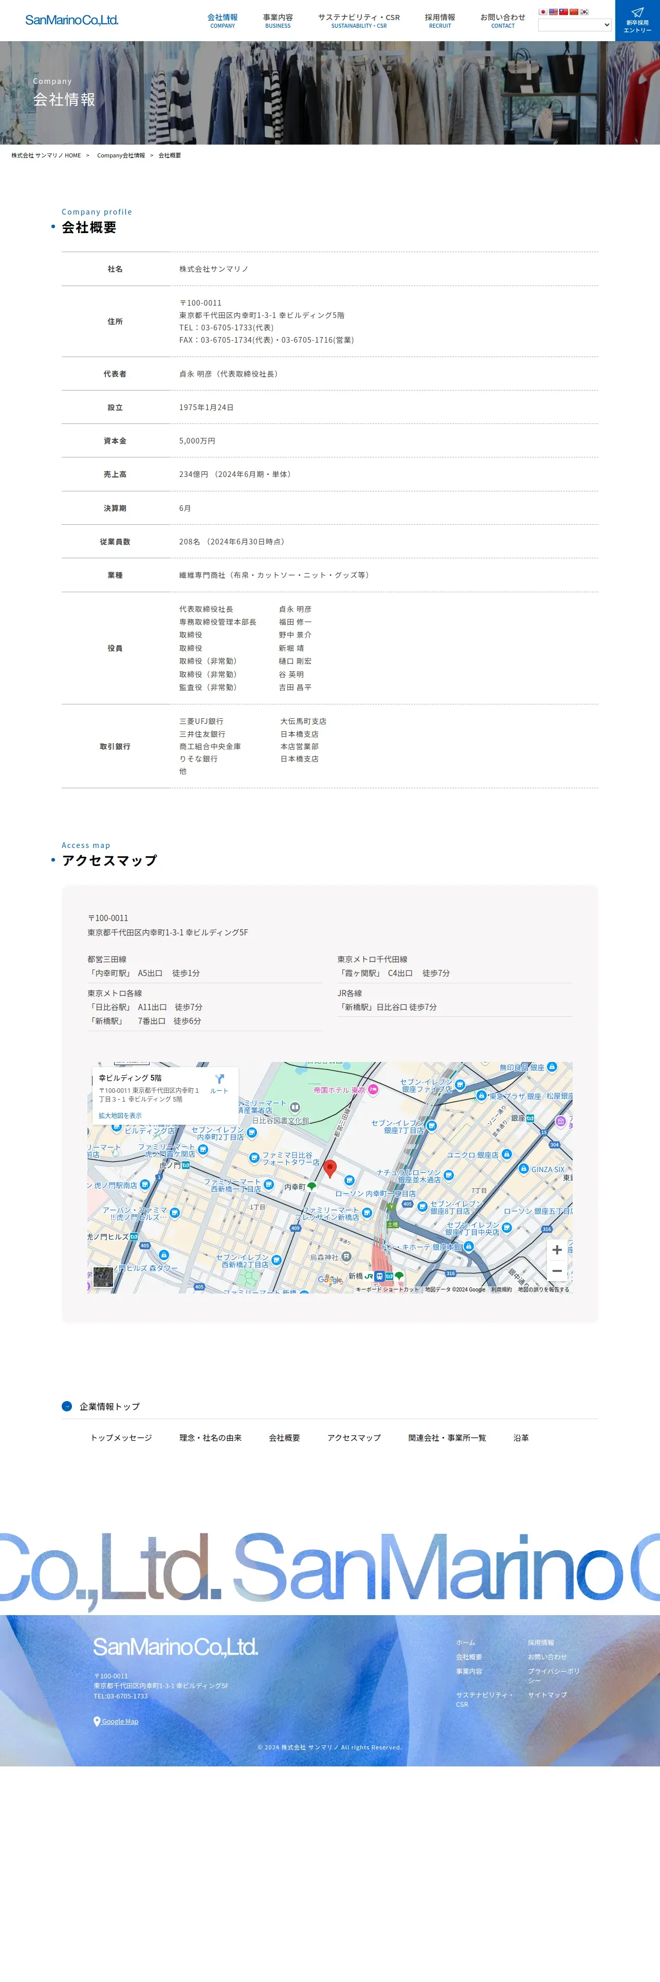
Task: Click the 5,000万円 capital value
Action: (197, 441)
